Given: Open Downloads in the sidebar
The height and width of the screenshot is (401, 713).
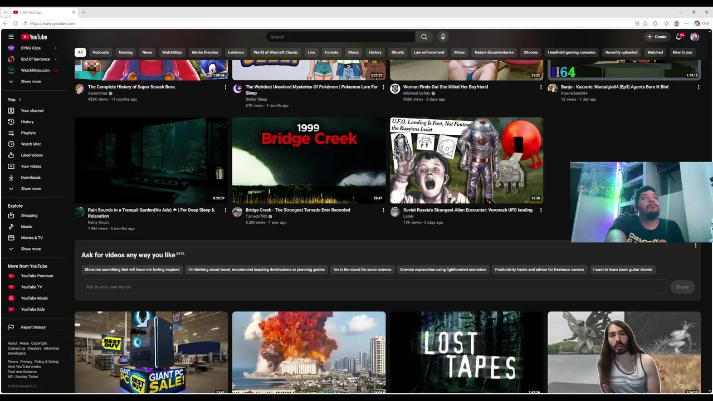Looking at the screenshot, I should pyautogui.click(x=31, y=177).
